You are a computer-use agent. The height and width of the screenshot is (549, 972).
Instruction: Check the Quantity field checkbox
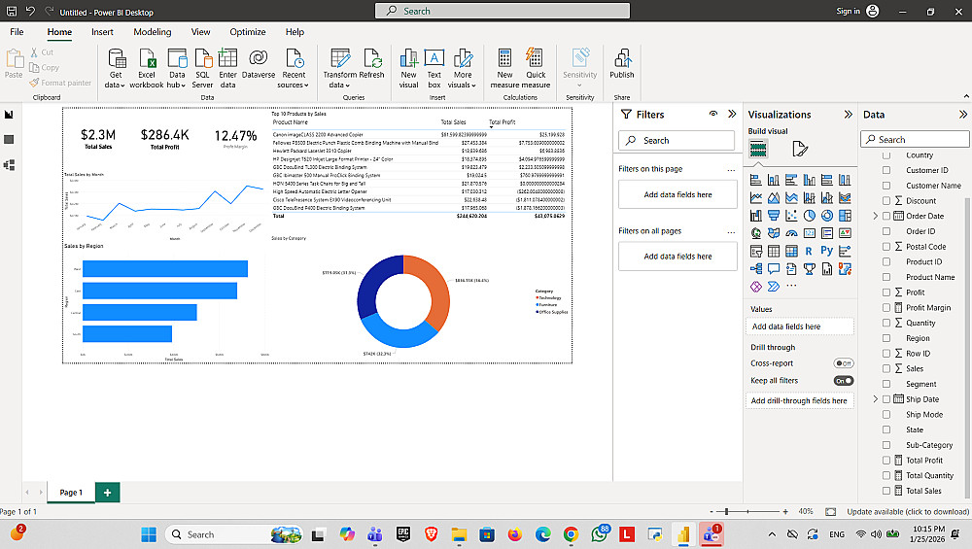[x=886, y=323]
